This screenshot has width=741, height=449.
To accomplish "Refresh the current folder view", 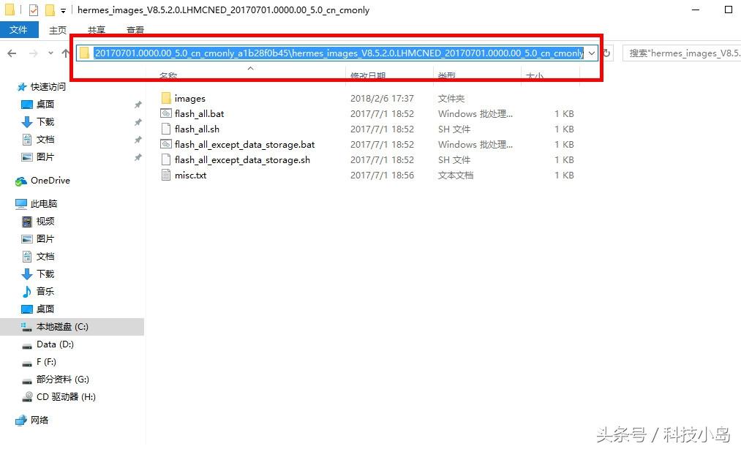I will 606,53.
